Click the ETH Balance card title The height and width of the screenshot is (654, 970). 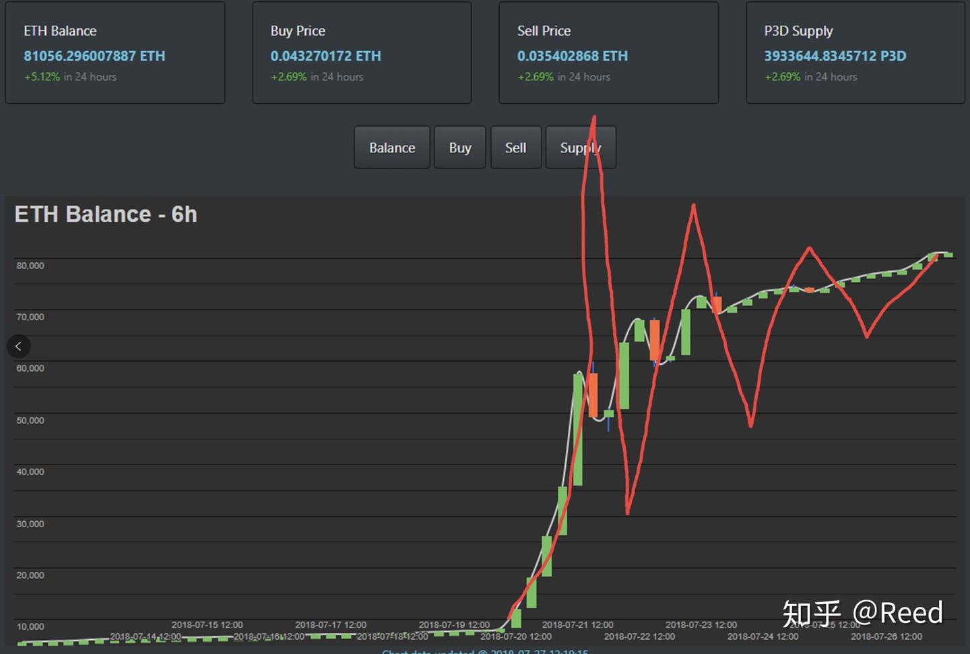point(60,31)
